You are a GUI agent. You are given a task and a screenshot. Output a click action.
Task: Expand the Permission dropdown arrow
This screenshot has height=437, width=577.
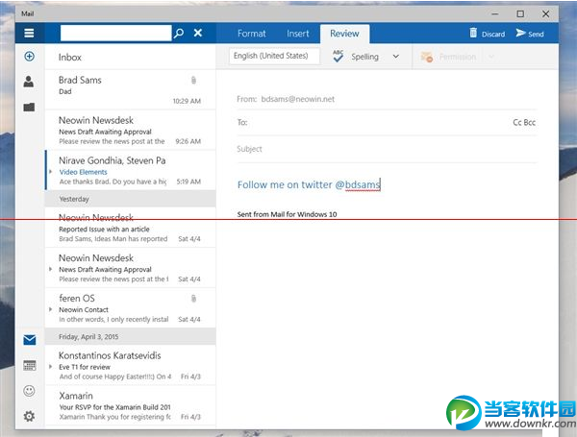(491, 57)
